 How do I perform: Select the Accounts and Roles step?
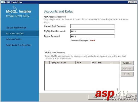coord(20,33)
